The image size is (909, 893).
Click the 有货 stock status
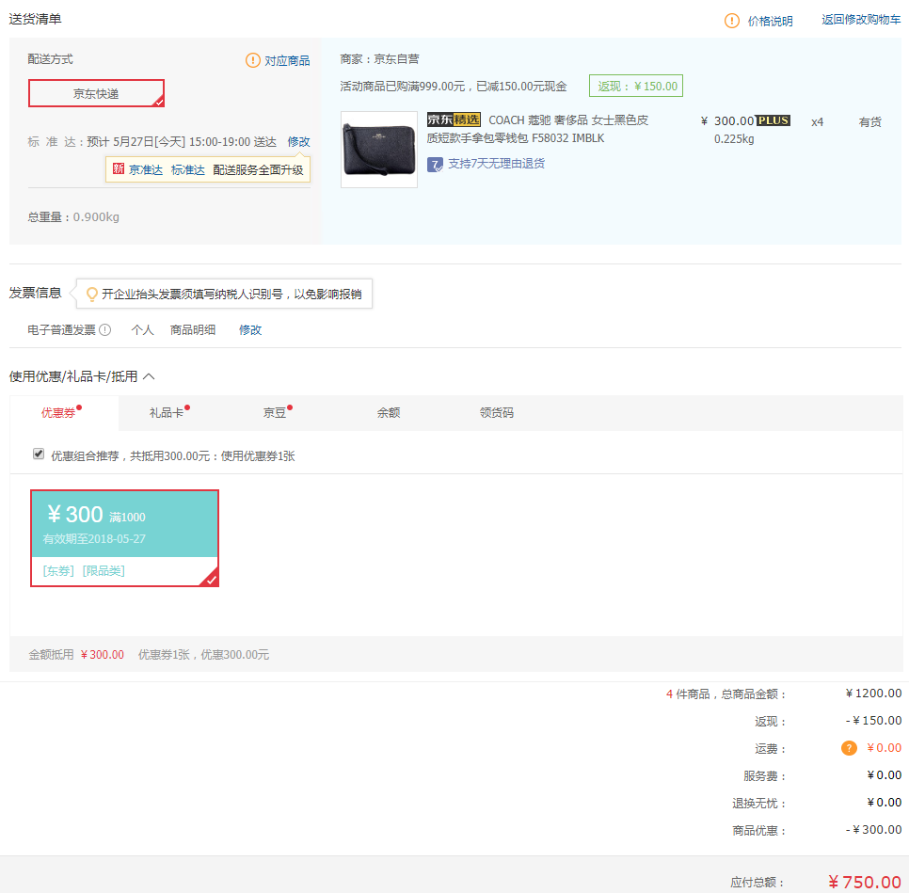point(869,121)
